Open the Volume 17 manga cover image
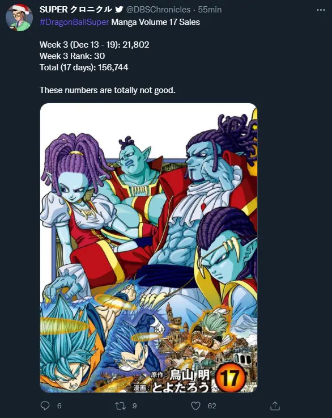Viewport: 332px width, 418px height. (148, 248)
